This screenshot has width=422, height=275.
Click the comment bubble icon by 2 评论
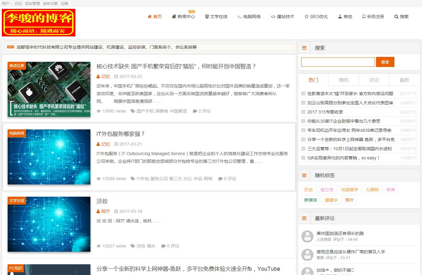tap(195, 111)
